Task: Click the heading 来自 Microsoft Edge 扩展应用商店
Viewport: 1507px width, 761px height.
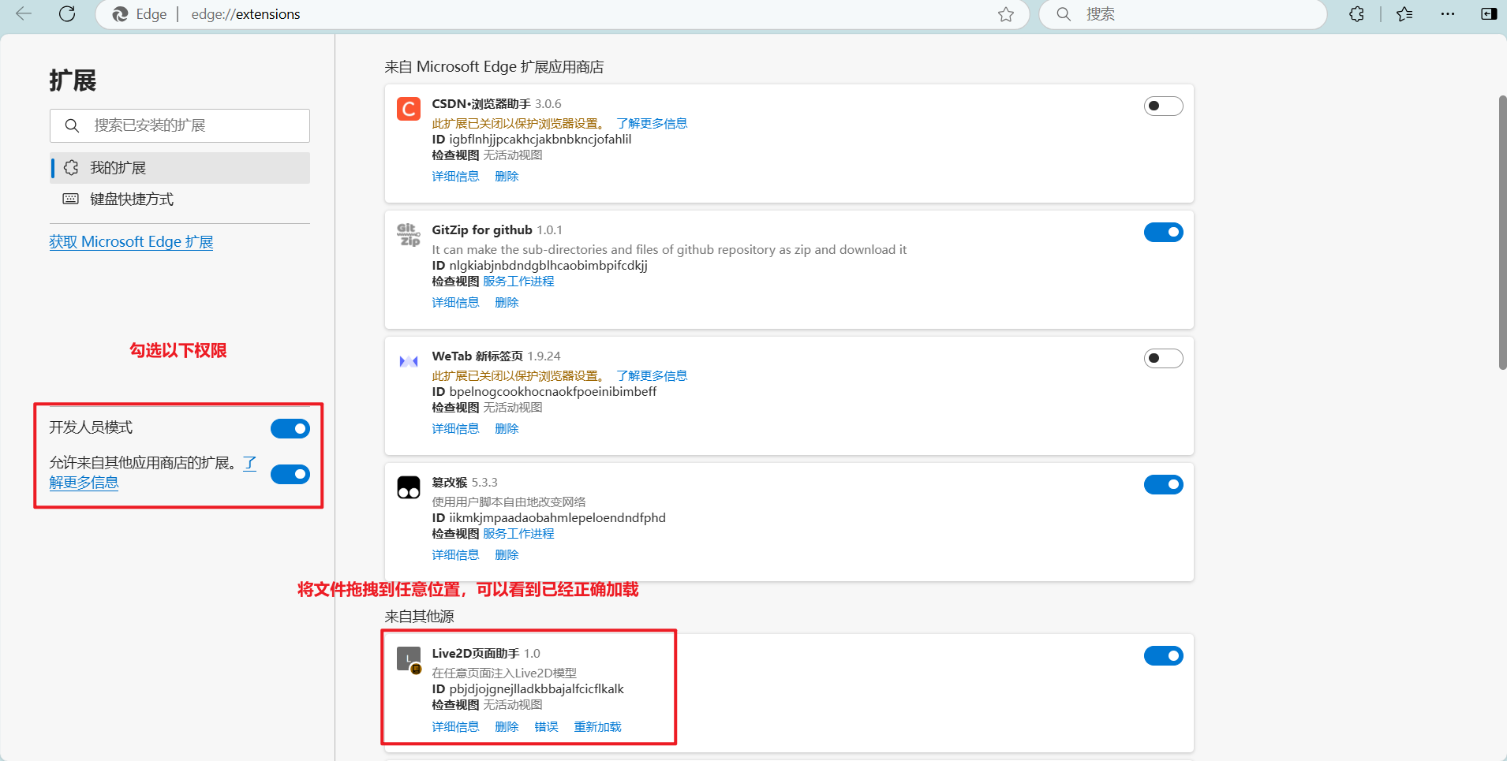Action: point(494,67)
